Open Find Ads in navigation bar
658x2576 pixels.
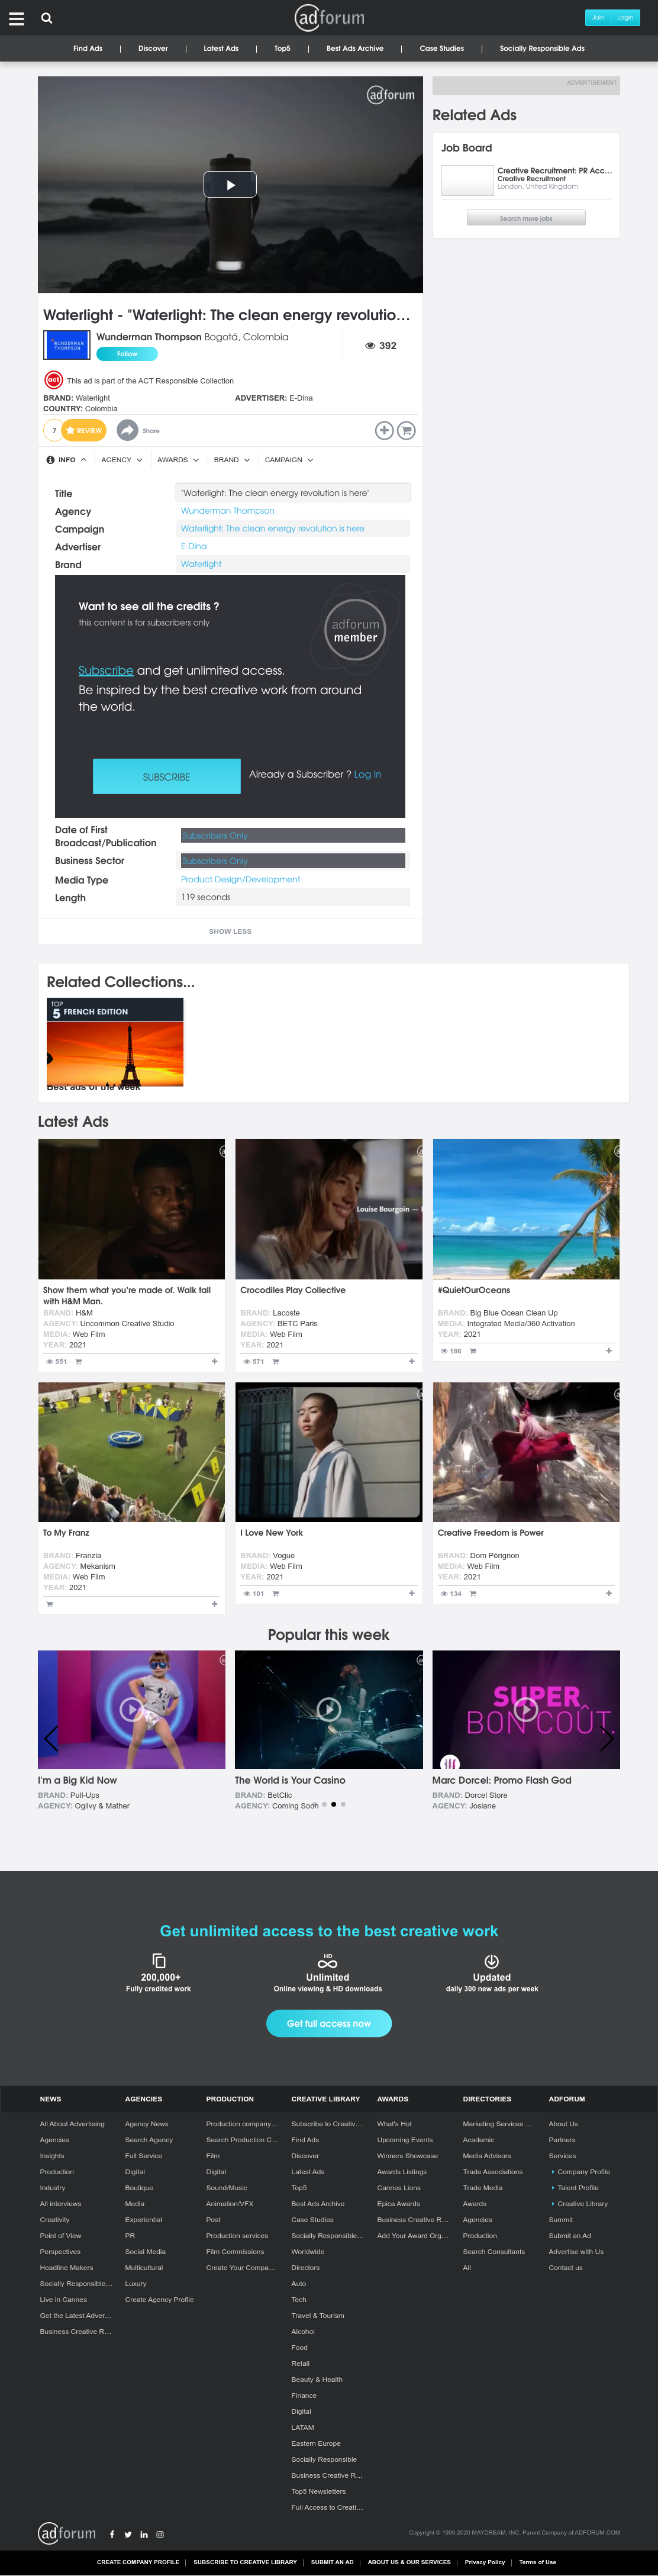click(x=88, y=48)
